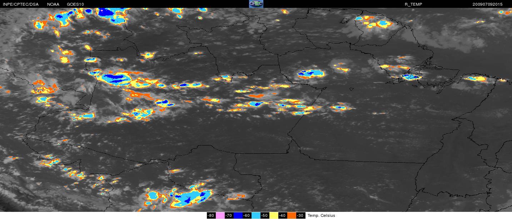512x219 pixels.
Task: Click the CPTEC logo in the header
Action: pos(256,4)
